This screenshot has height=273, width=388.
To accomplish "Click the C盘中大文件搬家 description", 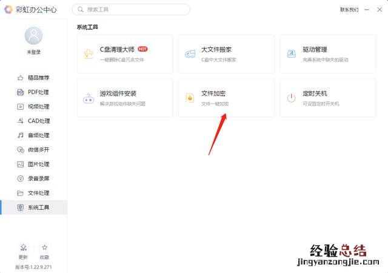I will [219, 59].
